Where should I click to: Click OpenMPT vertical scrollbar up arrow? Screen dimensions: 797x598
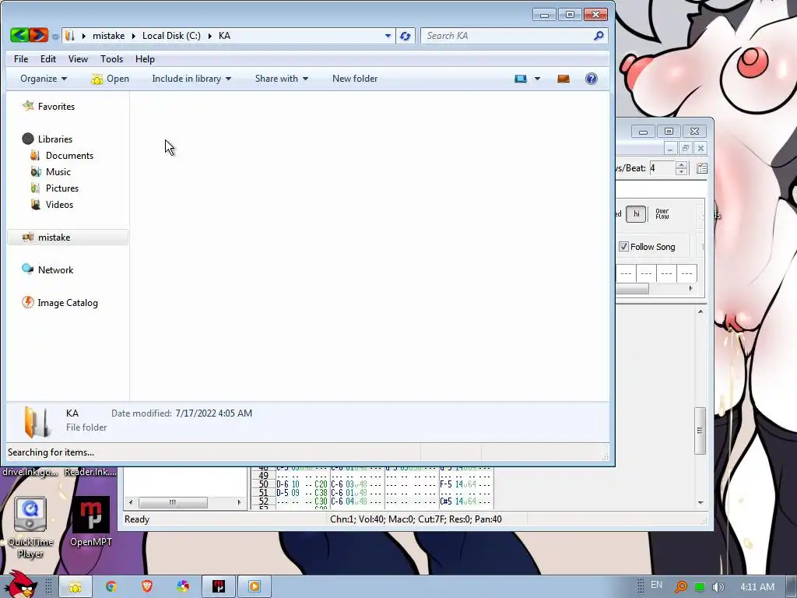(x=700, y=311)
